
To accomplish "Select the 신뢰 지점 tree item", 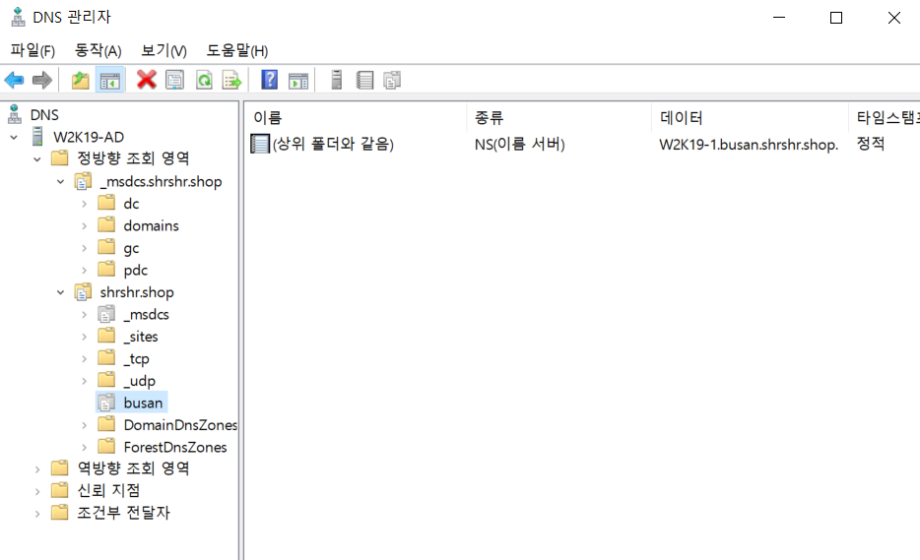I will 108,490.
